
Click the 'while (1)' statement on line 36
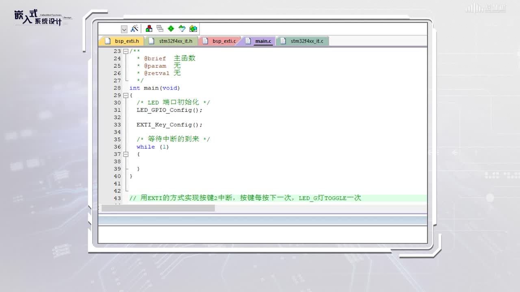pos(153,147)
